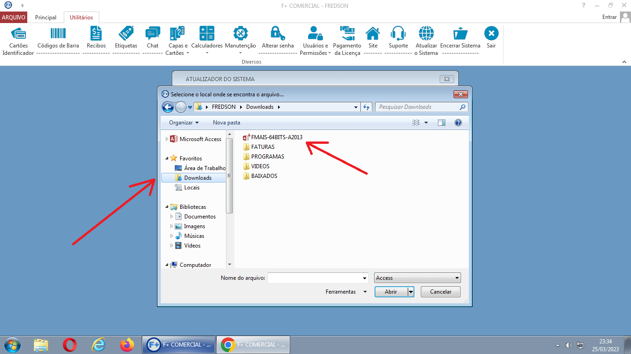Click the Abrir button
631x354 pixels.
point(391,292)
